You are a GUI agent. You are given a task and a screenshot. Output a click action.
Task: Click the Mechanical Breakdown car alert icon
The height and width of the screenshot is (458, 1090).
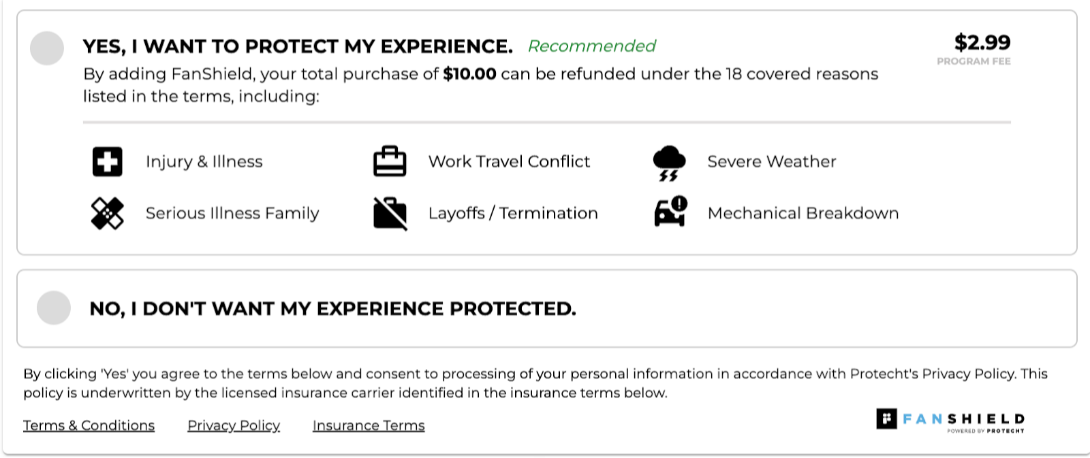tap(670, 212)
